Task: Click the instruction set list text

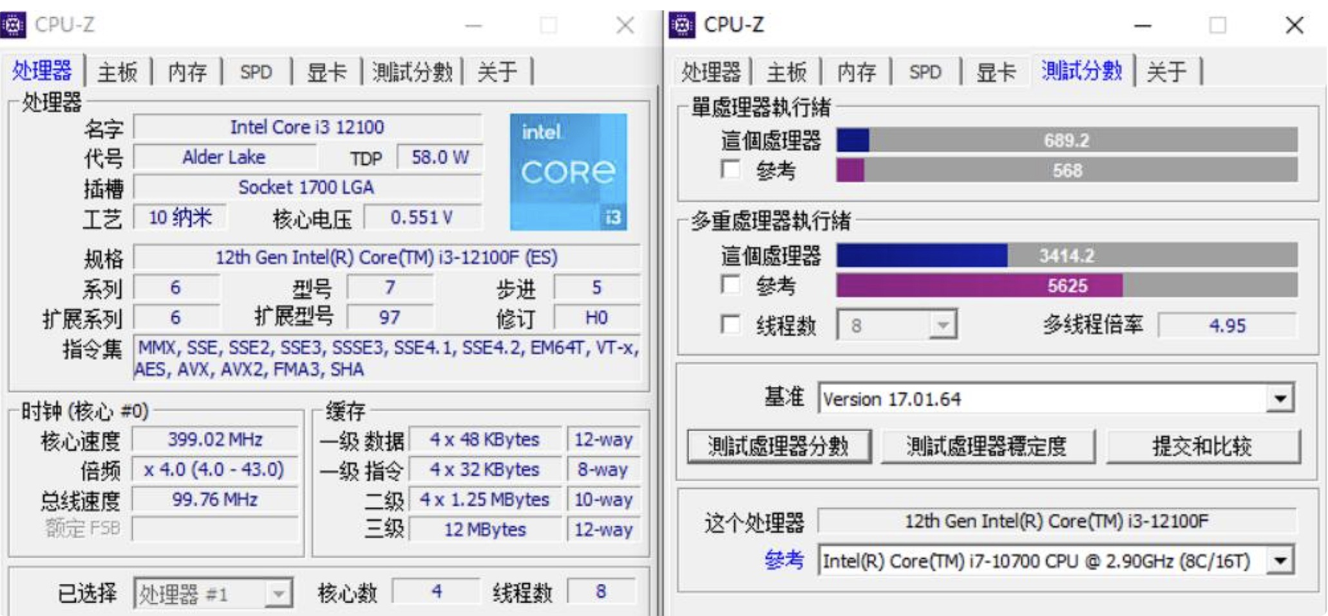Action: 386,359
